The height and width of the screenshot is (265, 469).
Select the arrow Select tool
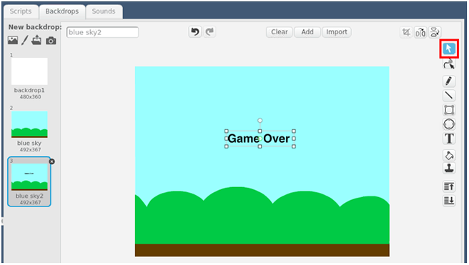449,49
